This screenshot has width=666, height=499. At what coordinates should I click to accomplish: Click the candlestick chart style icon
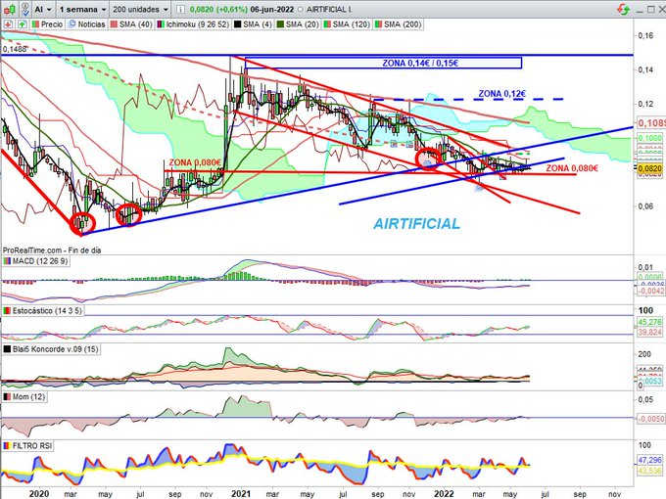tap(10, 9)
